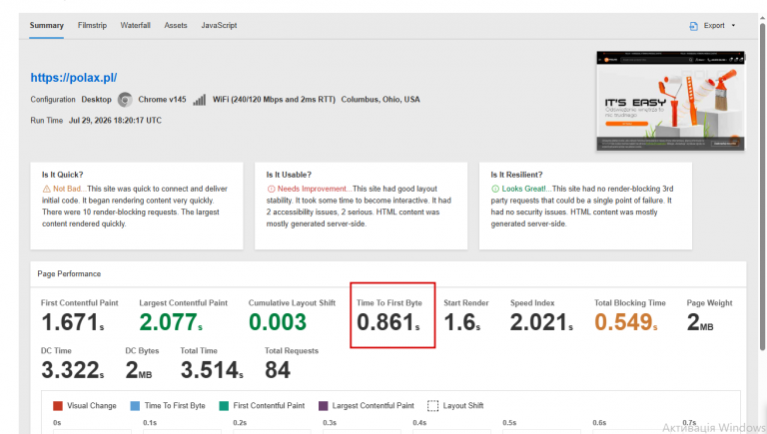767x434 pixels.
Task: Open the polax.pl page screenshot thumbnail
Action: tap(671, 101)
